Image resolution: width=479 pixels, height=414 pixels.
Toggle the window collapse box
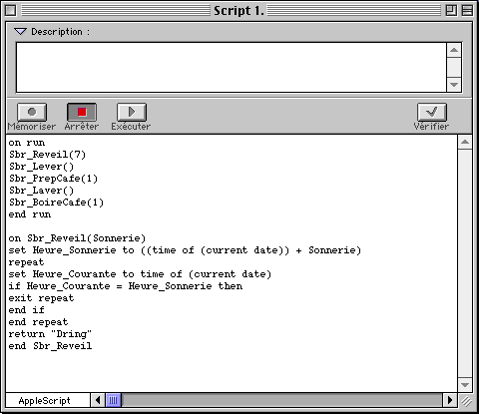click(467, 11)
